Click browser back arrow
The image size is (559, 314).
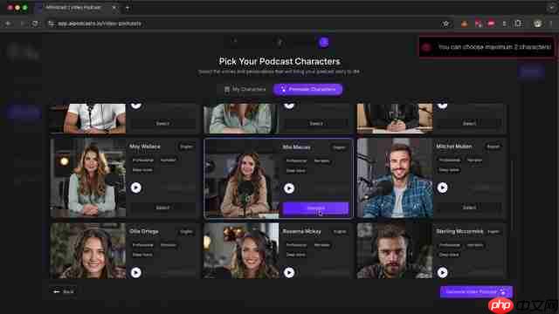tap(8, 24)
